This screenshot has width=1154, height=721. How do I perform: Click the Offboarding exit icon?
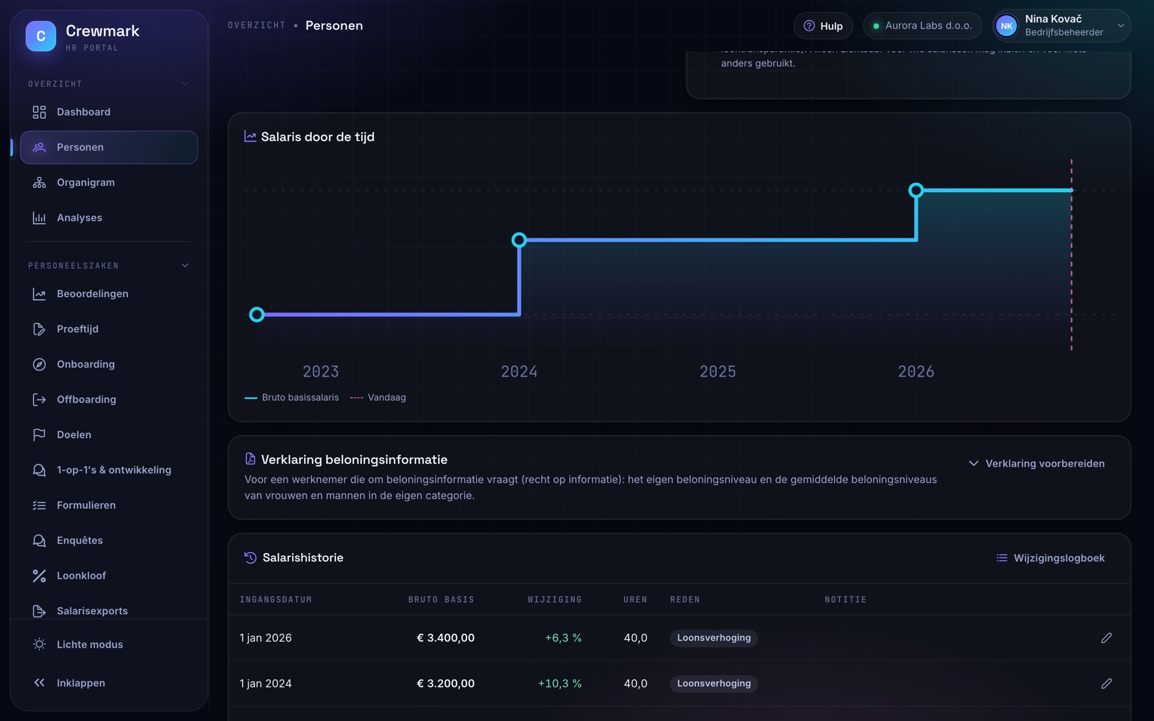click(x=39, y=400)
